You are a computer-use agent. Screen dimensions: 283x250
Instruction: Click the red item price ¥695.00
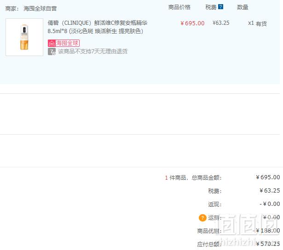192,23
